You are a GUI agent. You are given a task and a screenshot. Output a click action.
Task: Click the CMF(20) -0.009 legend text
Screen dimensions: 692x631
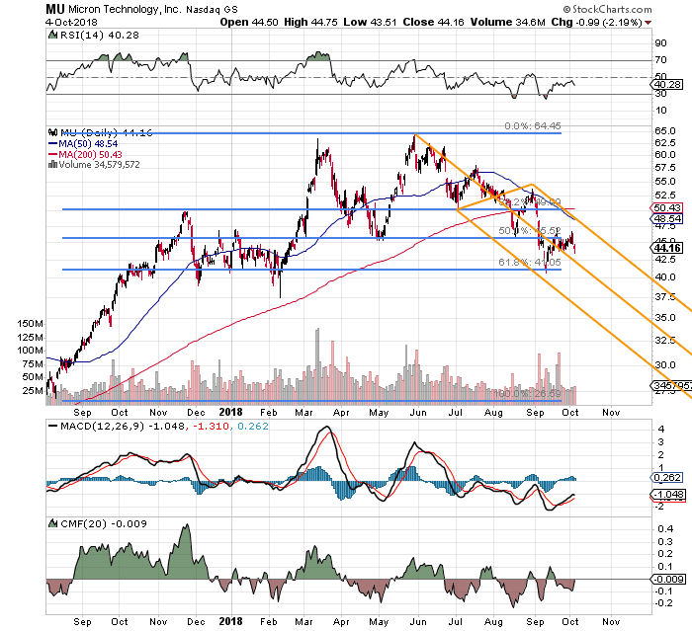pyautogui.click(x=104, y=523)
